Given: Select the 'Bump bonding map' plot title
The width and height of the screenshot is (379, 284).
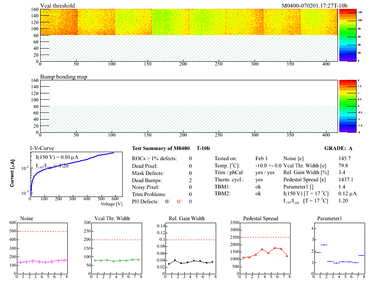Looking at the screenshot, I should tap(63, 77).
